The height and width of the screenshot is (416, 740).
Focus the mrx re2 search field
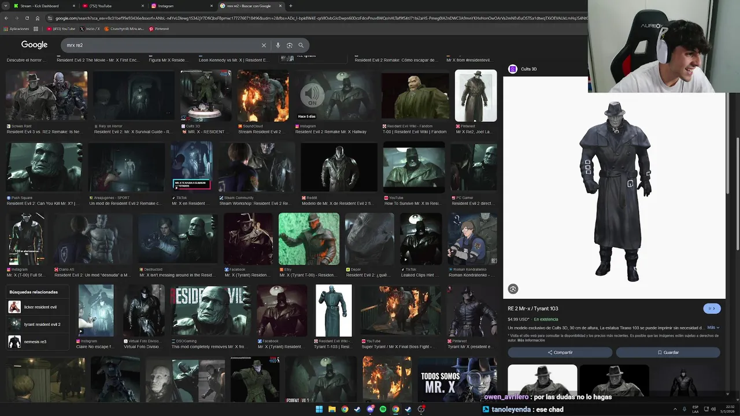[162, 45]
